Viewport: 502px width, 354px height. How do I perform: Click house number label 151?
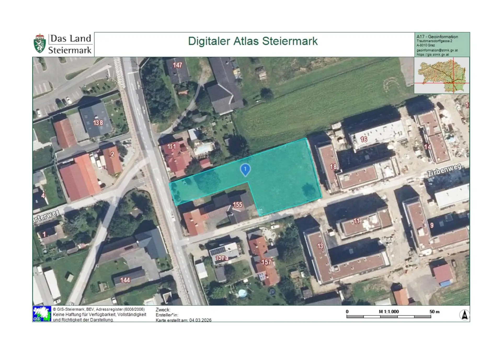tap(172, 146)
